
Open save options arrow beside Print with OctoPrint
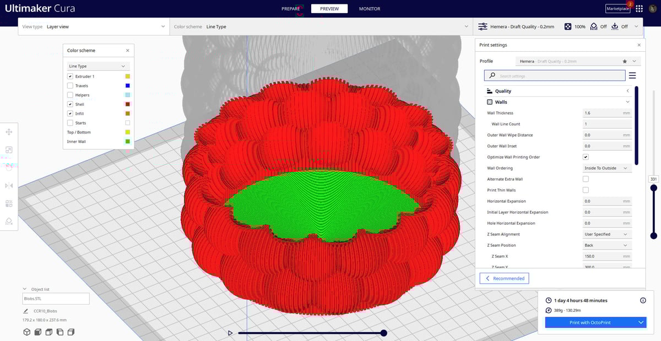(641, 322)
